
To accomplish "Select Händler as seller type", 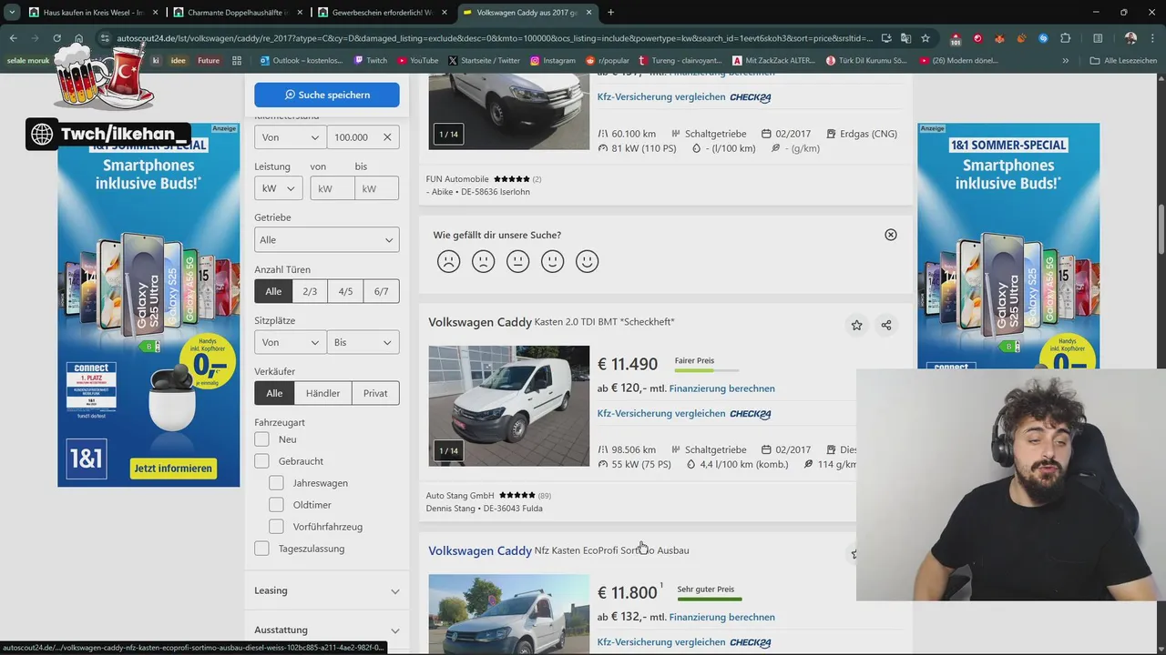I will click(x=322, y=393).
